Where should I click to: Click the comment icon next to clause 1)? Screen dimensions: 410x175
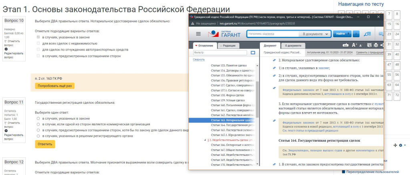(274, 68)
